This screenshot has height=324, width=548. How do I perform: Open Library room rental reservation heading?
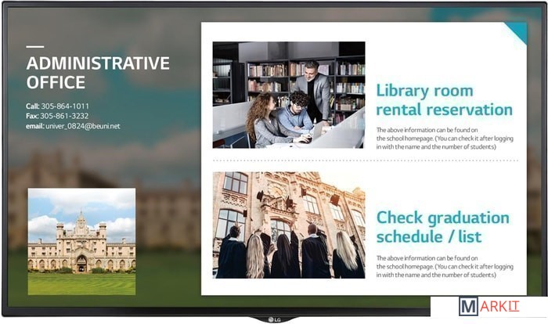[443, 99]
